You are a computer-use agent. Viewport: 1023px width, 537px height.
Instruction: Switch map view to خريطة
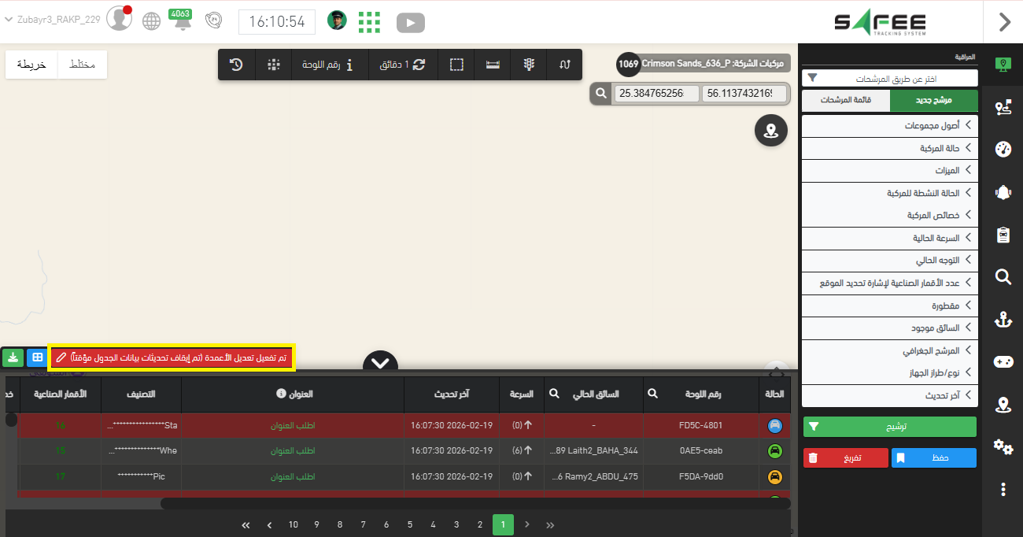31,65
